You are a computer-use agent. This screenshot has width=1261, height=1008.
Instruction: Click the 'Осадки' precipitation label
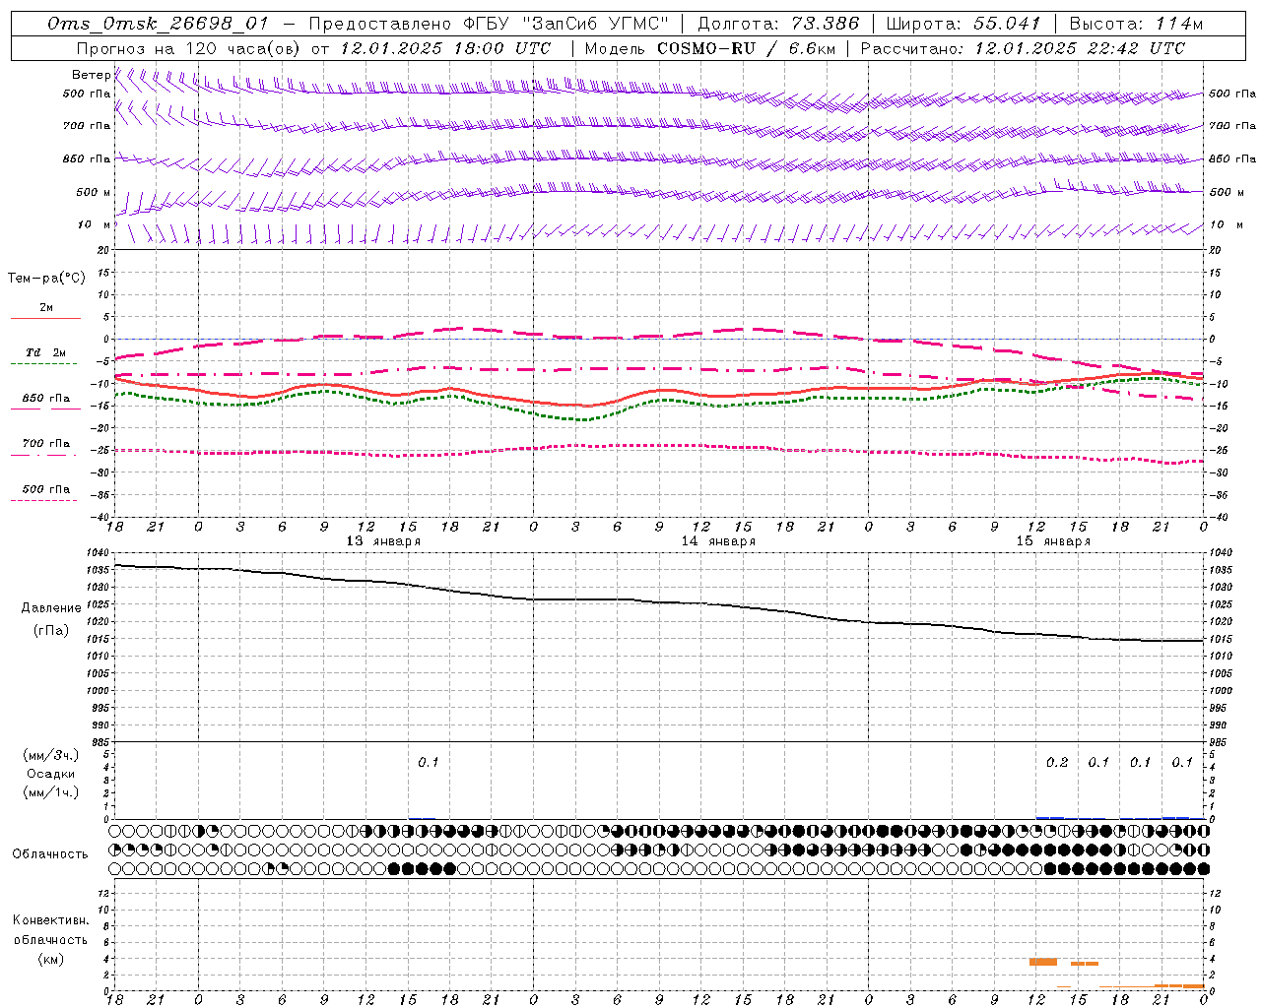tap(51, 775)
